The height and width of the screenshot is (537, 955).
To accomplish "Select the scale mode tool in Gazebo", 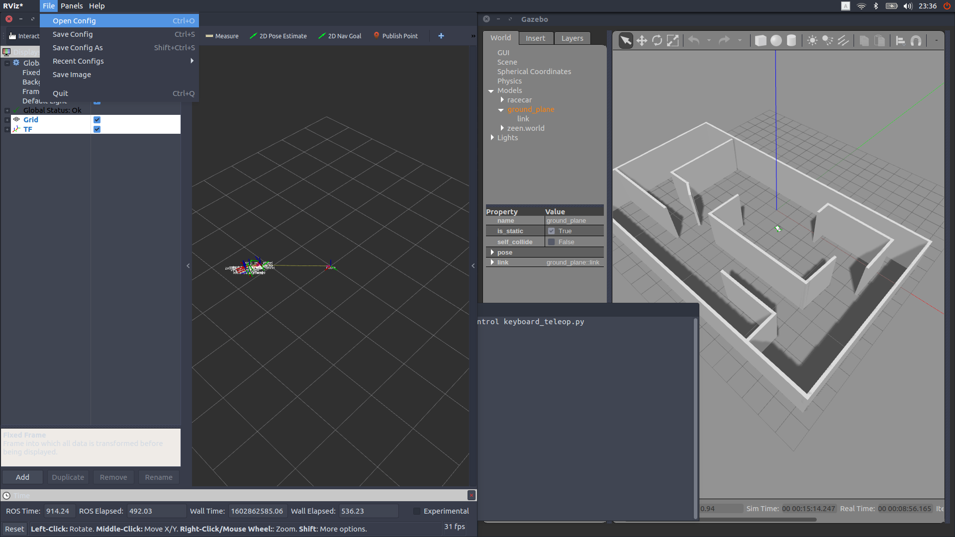I will 672,41.
